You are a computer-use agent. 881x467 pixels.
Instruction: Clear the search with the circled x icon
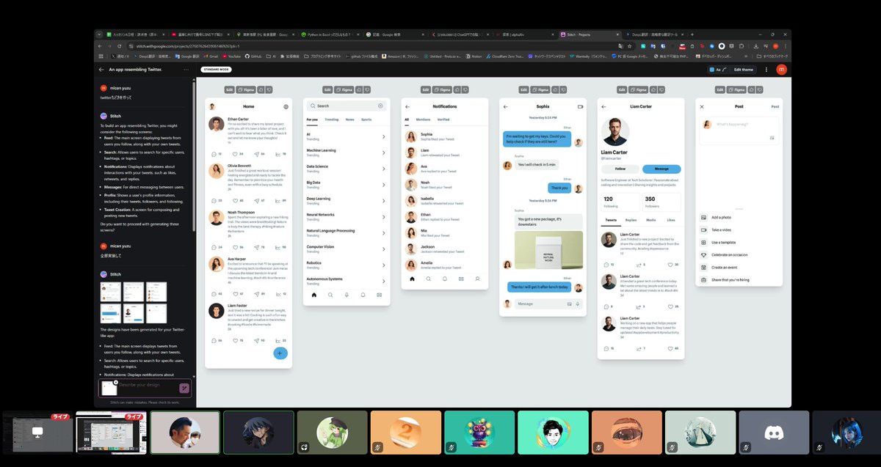[380, 106]
